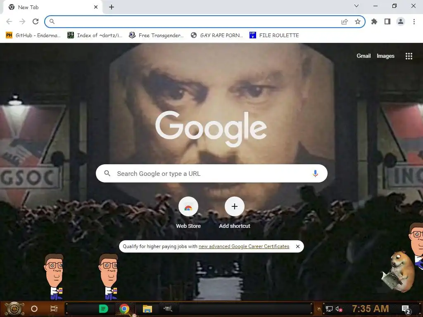Open Gmail link
Image resolution: width=423 pixels, height=317 pixels.
point(364,56)
